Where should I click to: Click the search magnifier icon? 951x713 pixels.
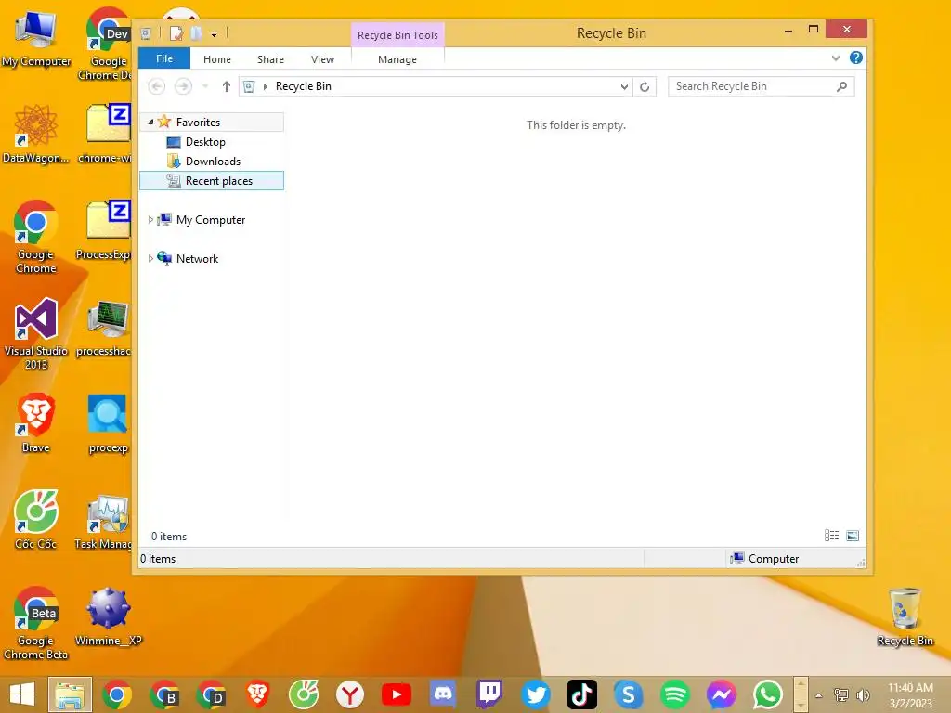tap(842, 86)
